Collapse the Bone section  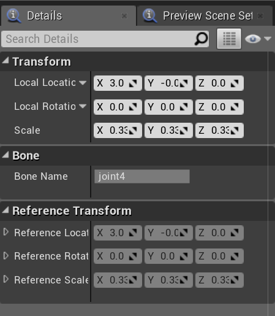[x=6, y=155]
